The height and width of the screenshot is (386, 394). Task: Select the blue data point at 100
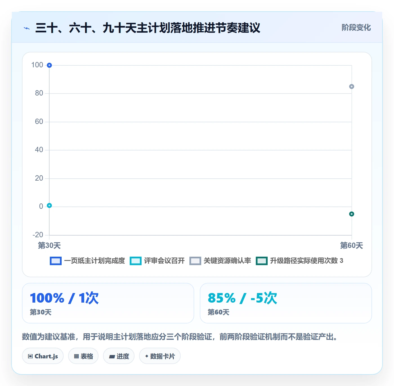49,65
